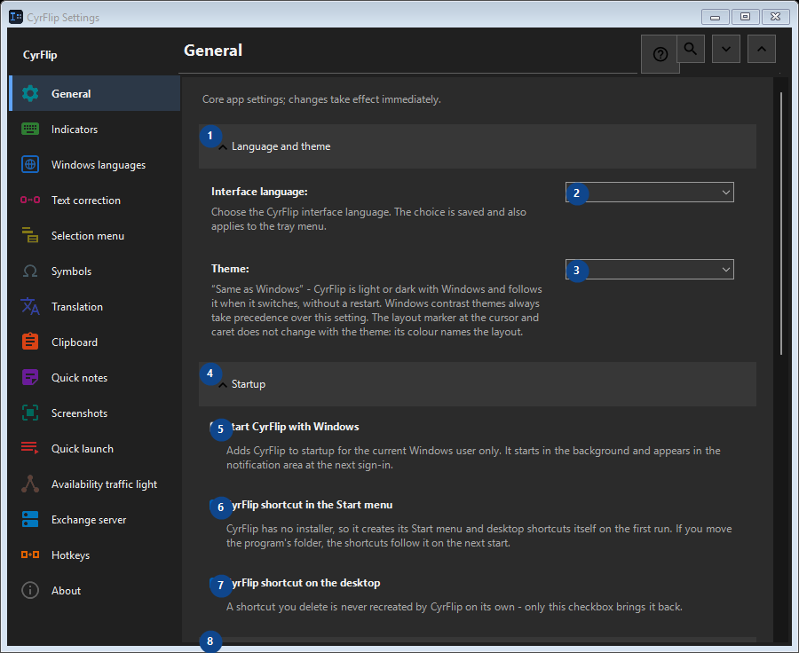
Task: Click the "CyrFlip" title above the sidebar
Action: point(40,55)
